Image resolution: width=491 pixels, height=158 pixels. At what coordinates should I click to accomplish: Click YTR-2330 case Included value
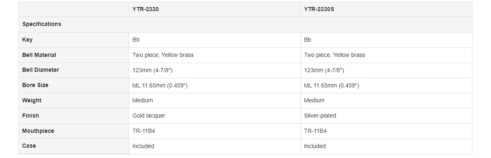pos(144,146)
